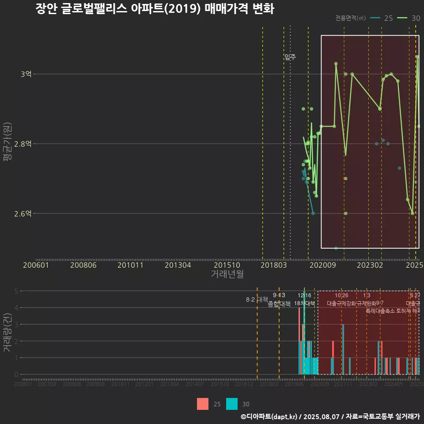Click the chart title 장안 글로벌팰리스 아파트(2019) 매매가격 변화
Viewport: 424px width, 424px height.
[155, 9]
